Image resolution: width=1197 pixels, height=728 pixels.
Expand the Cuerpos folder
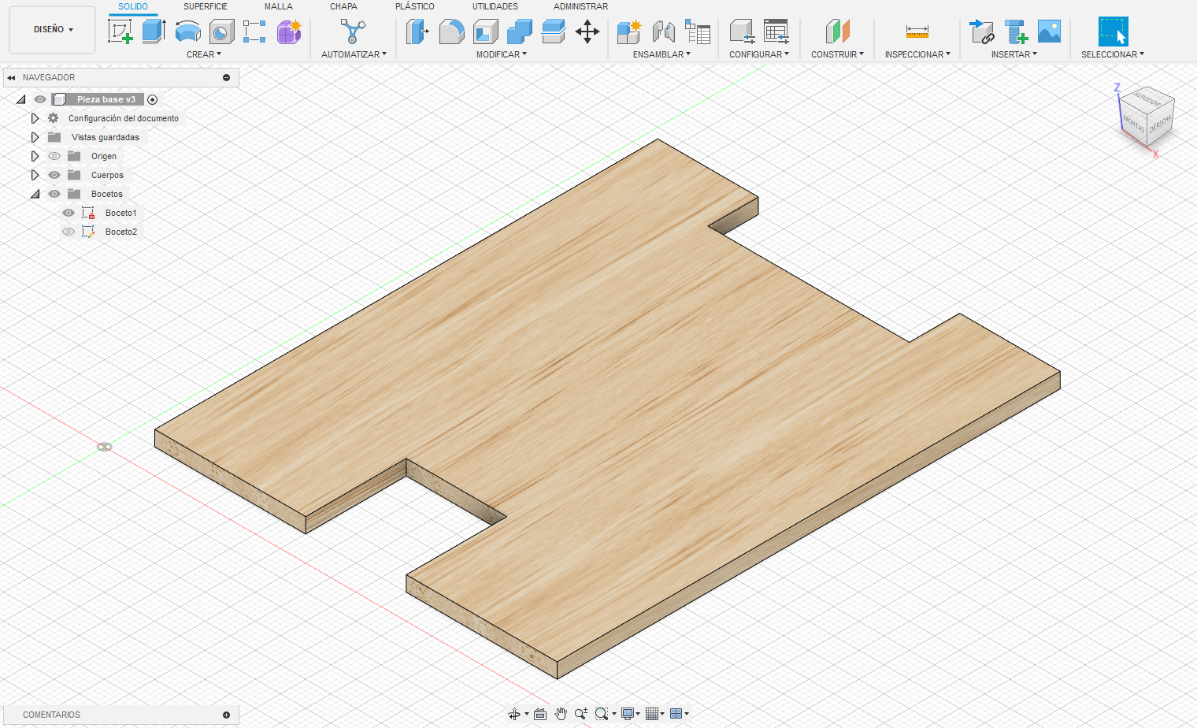(35, 175)
